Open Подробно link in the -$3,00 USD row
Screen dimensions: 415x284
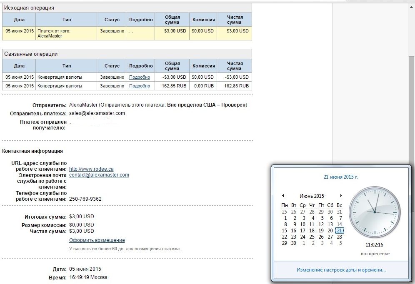pyautogui.click(x=139, y=77)
